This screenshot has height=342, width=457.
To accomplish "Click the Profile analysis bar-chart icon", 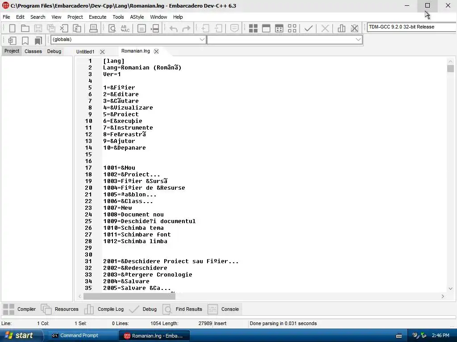I will click(341, 28).
